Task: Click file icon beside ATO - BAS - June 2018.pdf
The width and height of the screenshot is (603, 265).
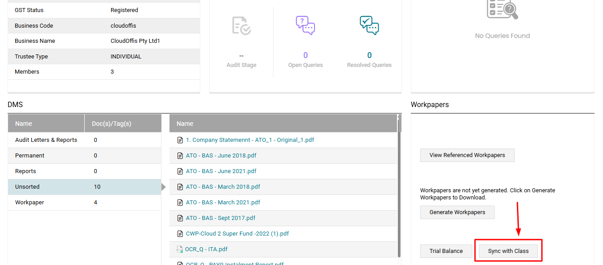Action: 180,156
